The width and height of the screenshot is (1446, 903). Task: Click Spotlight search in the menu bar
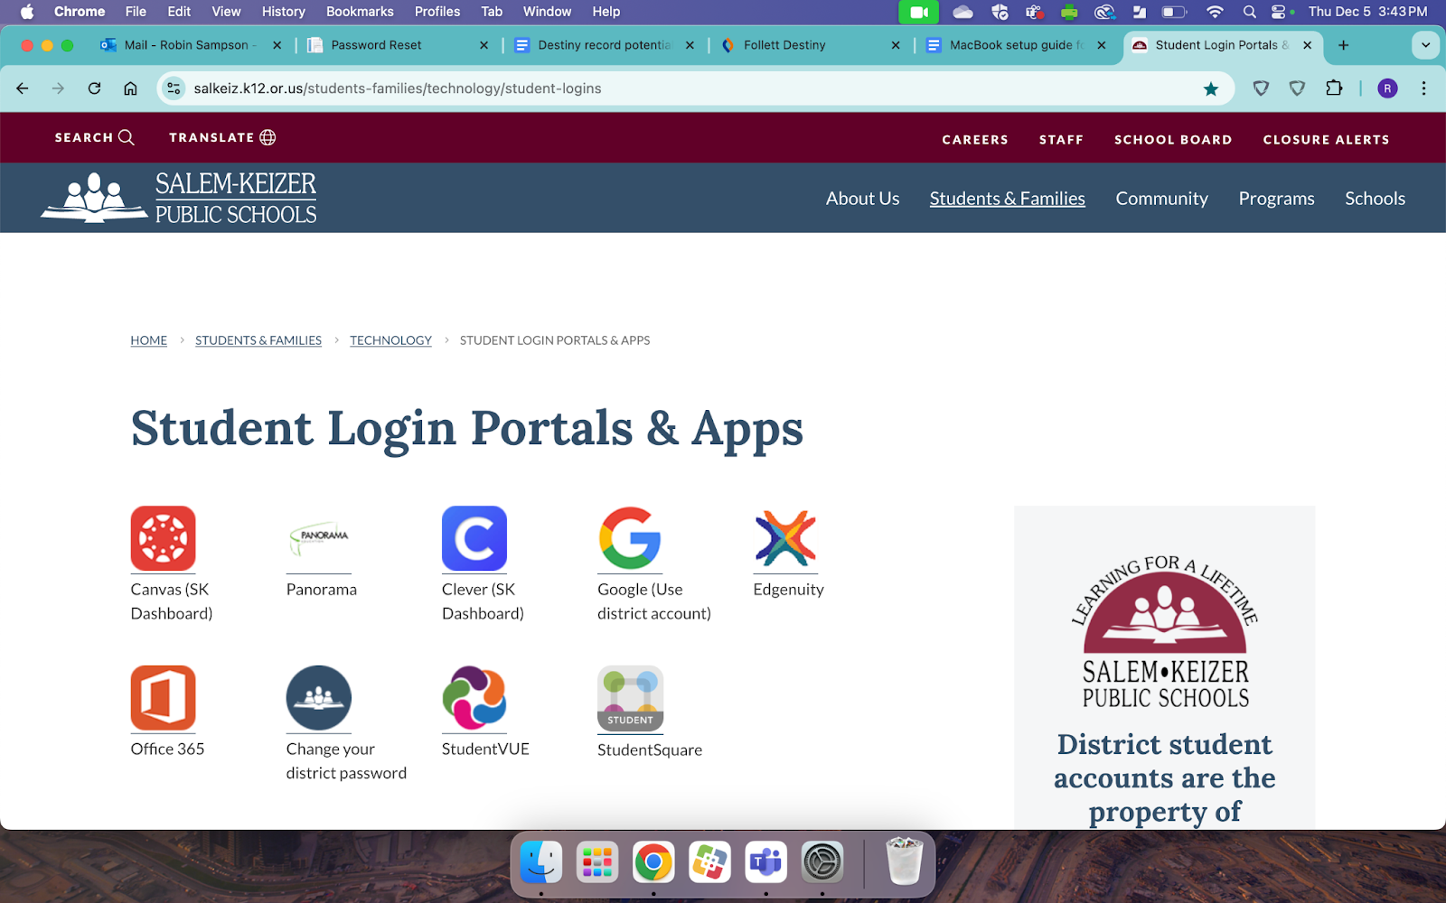click(1250, 12)
